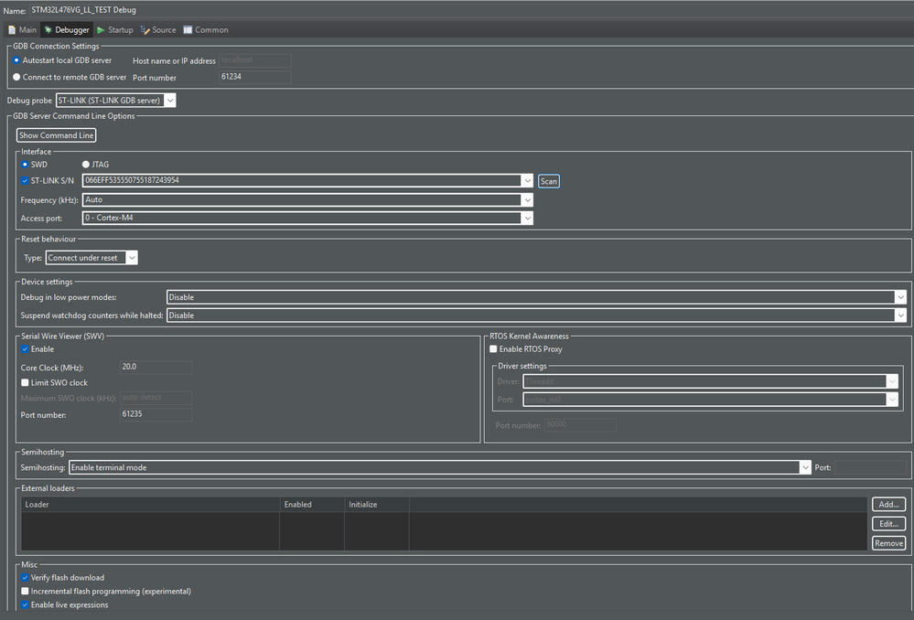Click the Source tab icon
This screenshot has height=620, width=914.
point(145,29)
